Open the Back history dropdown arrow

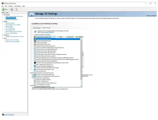click(9, 9)
